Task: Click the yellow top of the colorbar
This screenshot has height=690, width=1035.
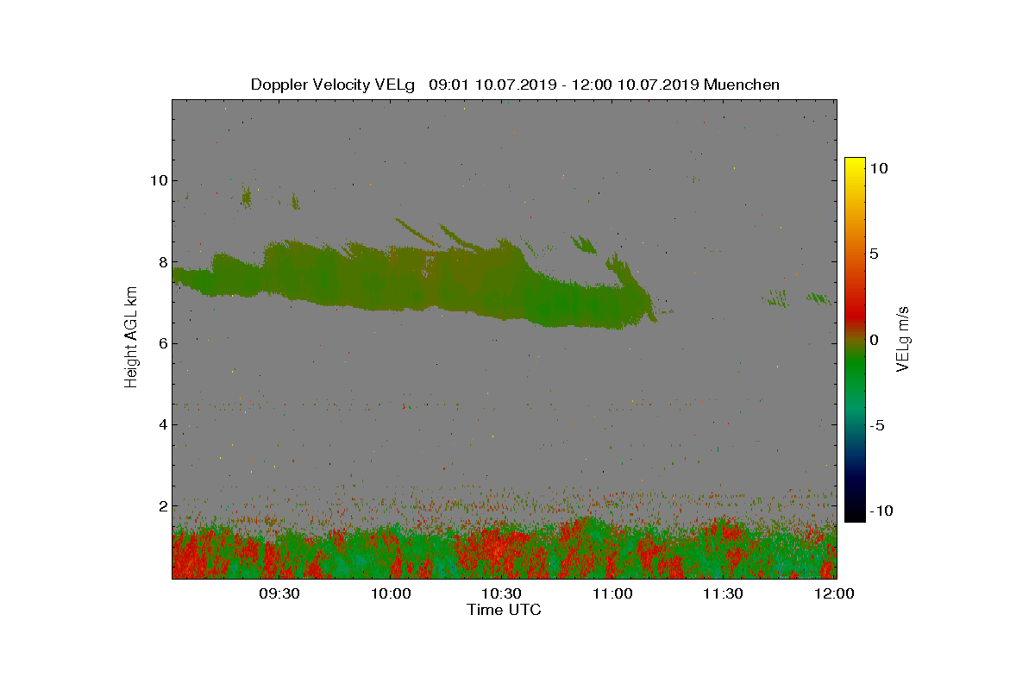Action: point(855,166)
